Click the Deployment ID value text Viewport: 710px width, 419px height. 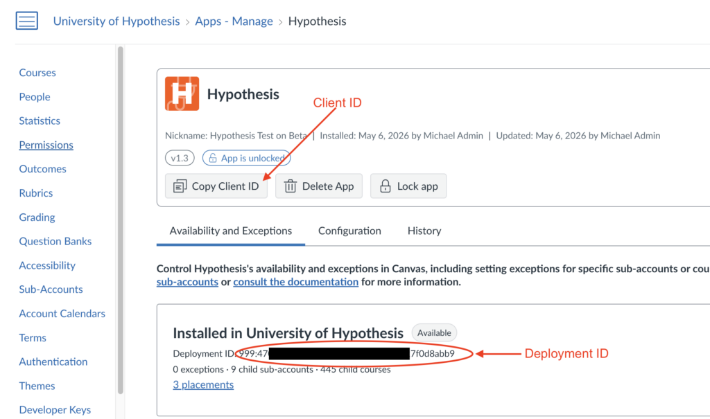[x=347, y=353]
